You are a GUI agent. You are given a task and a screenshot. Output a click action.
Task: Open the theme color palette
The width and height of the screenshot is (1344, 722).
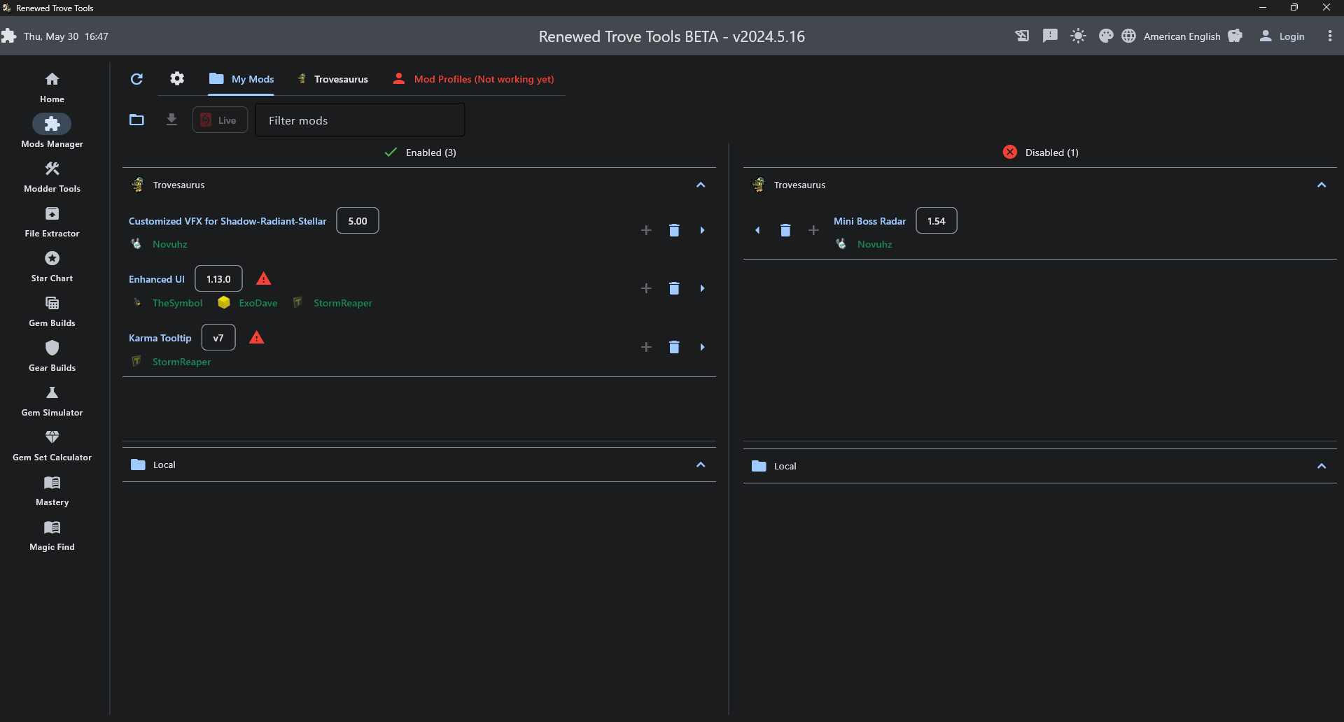1106,36
